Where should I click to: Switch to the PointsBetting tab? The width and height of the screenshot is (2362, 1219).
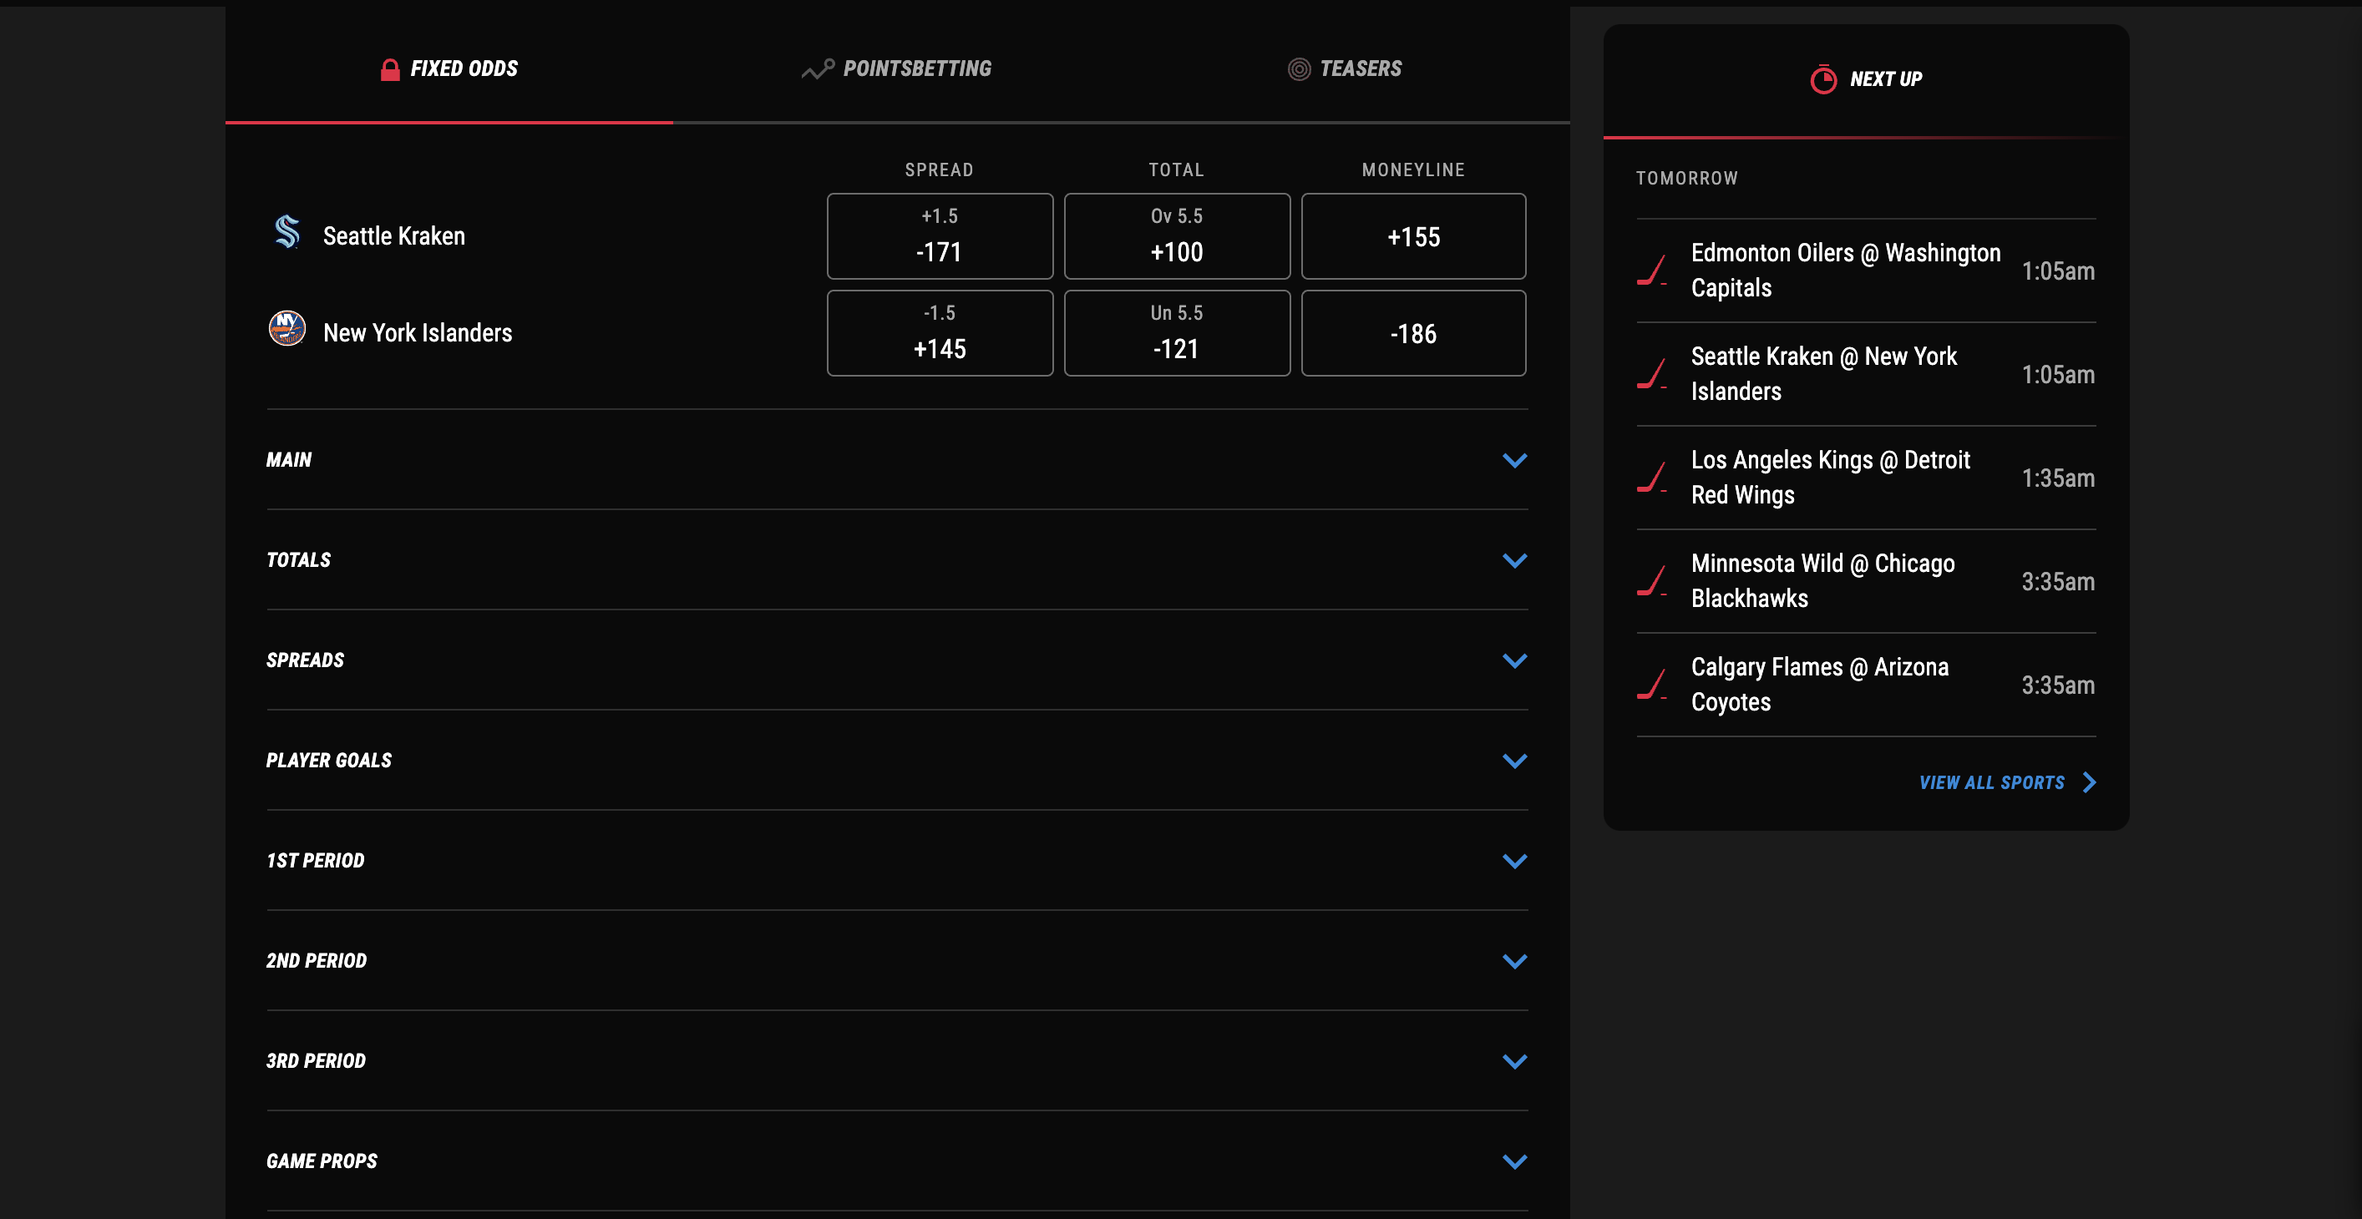(x=897, y=69)
